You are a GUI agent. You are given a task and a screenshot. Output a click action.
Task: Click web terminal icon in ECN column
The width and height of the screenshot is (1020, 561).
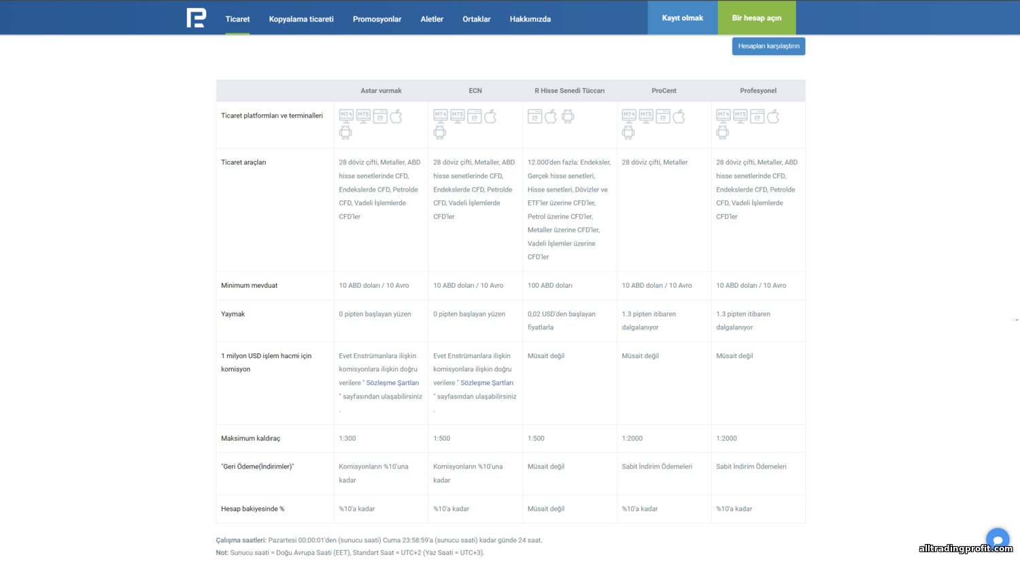pyautogui.click(x=475, y=116)
